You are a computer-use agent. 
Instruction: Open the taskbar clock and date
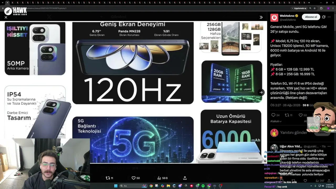(x=329, y=186)
